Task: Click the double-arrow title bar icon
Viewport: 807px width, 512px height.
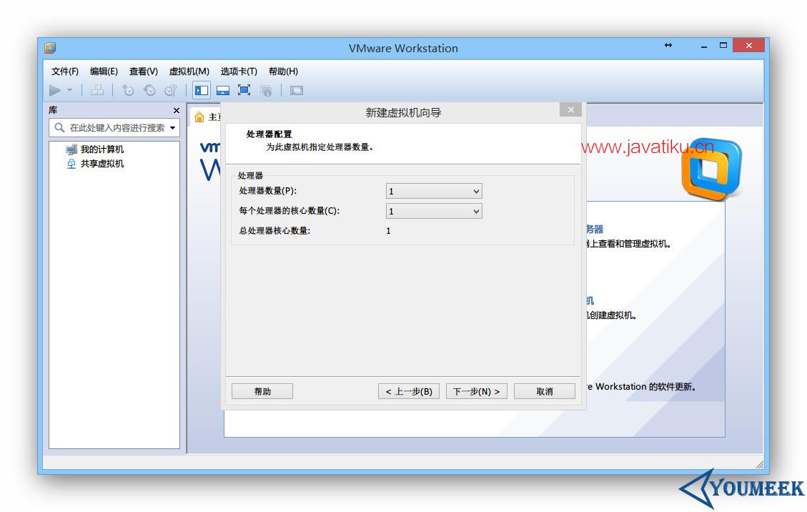Action: pyautogui.click(x=668, y=45)
